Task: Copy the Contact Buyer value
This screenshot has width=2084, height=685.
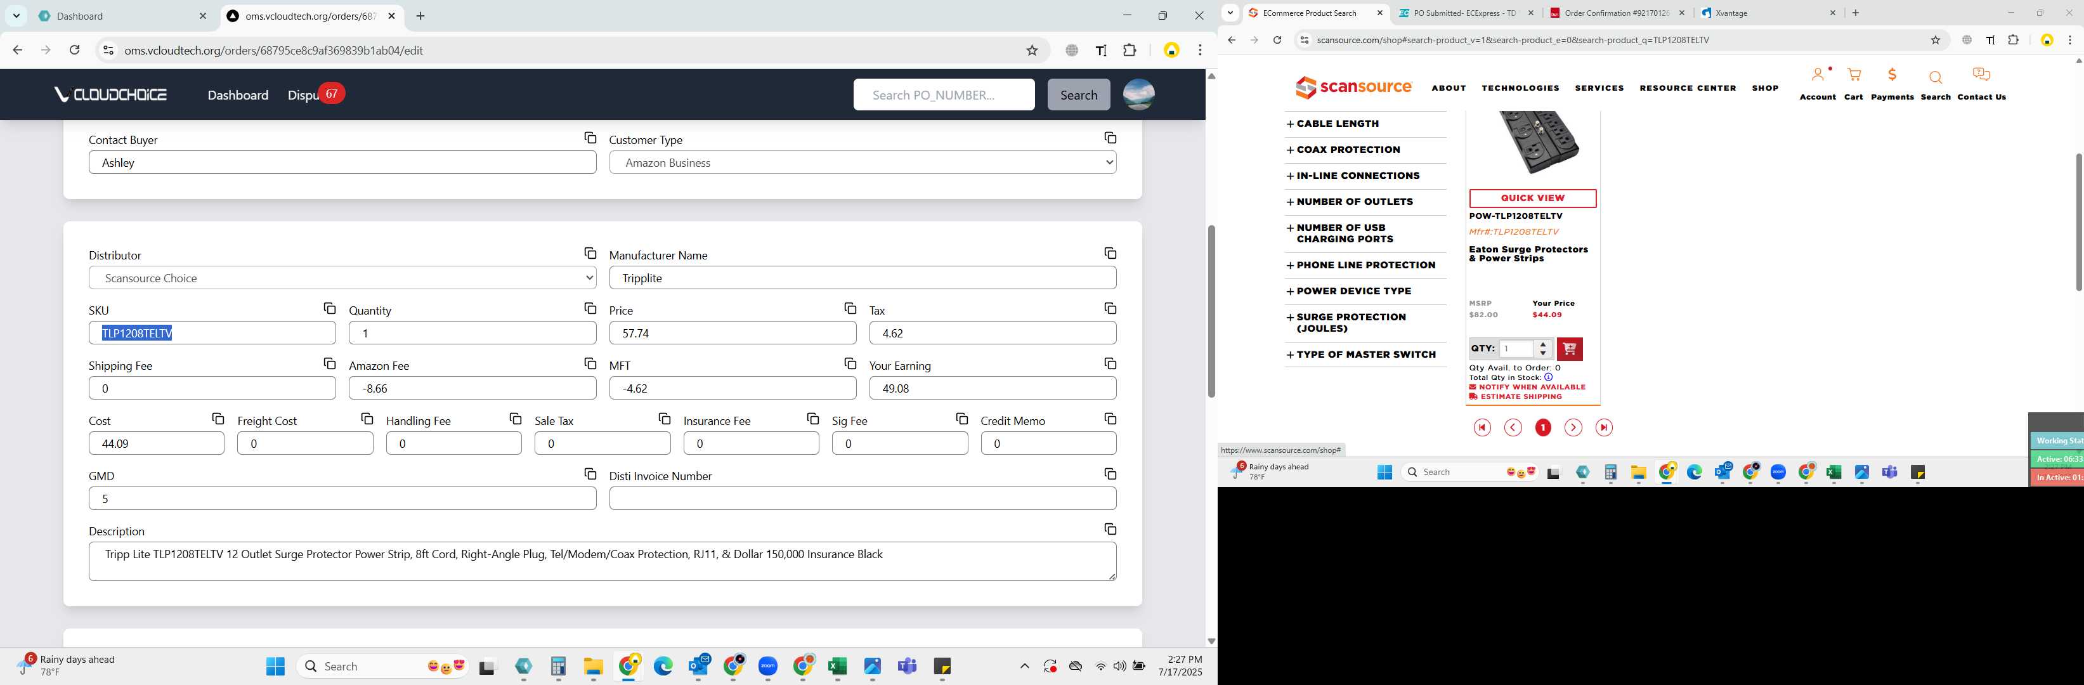Action: click(x=590, y=138)
